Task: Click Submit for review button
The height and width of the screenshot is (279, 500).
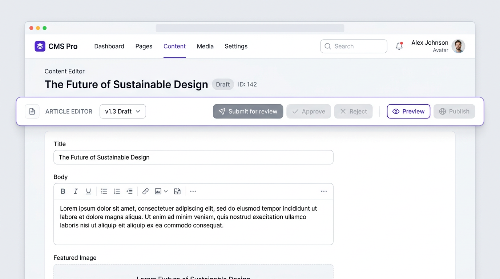Action: [248, 112]
